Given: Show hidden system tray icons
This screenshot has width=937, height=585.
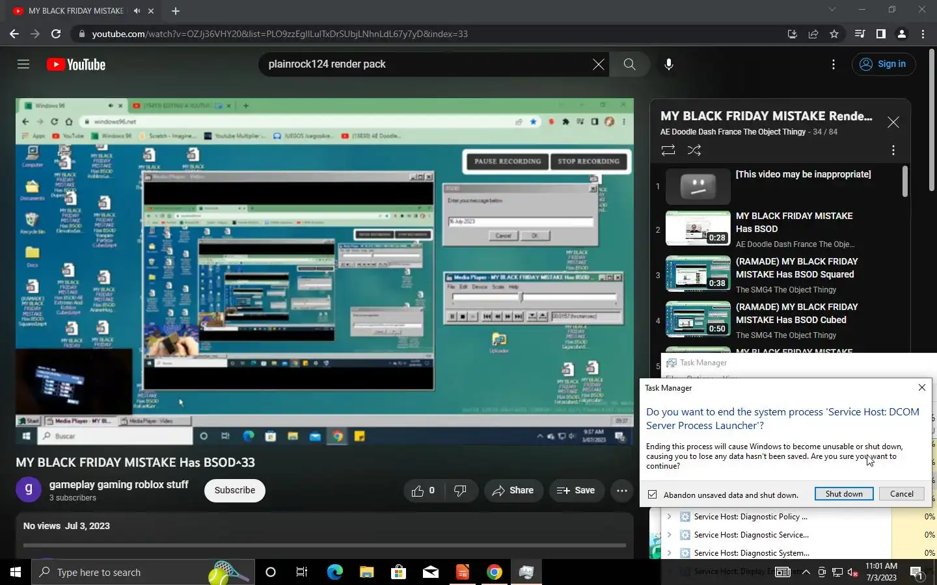Looking at the screenshot, I should (x=806, y=572).
